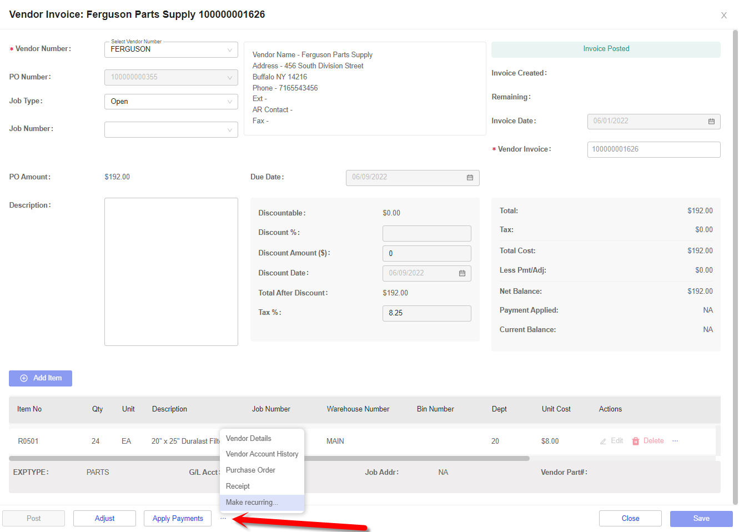This screenshot has height=532, width=739.
Task: Open the footer ellipsis menu beside Apply Payments
Action: pos(223,518)
